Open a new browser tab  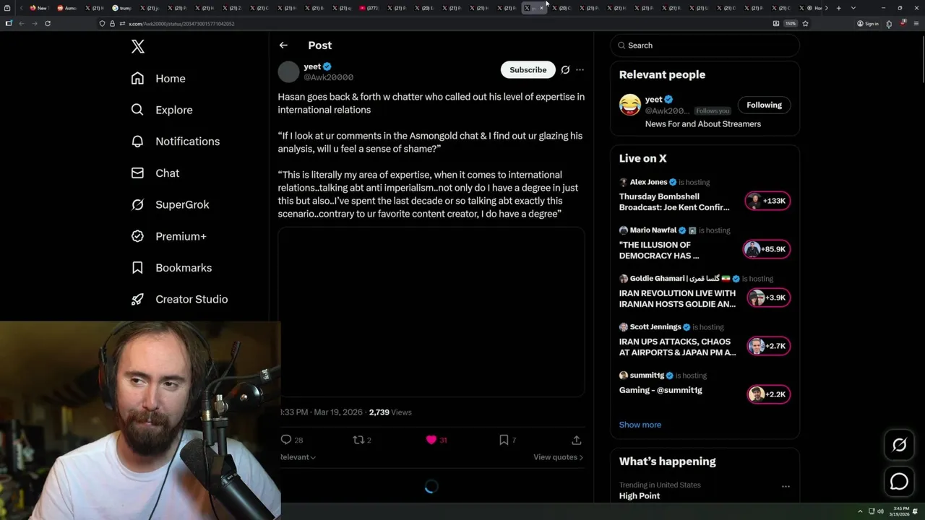coord(838,8)
